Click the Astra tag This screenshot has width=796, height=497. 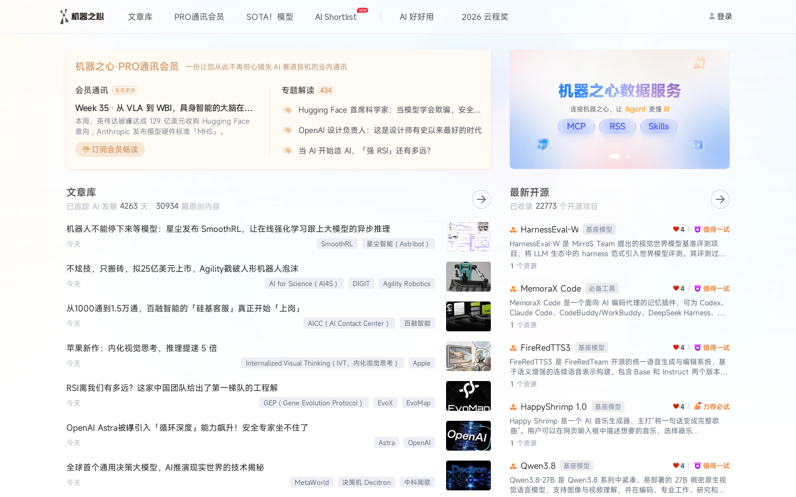387,443
